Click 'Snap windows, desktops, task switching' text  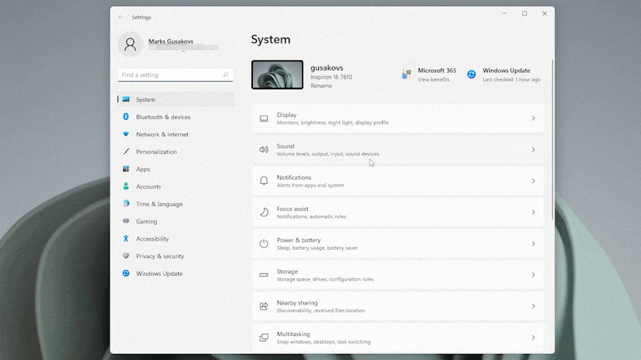click(x=324, y=342)
